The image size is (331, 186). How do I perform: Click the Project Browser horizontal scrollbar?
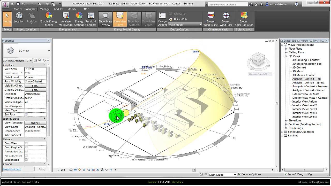(x=304, y=170)
